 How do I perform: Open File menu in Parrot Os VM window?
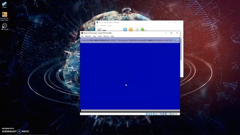pyautogui.click(x=82, y=36)
